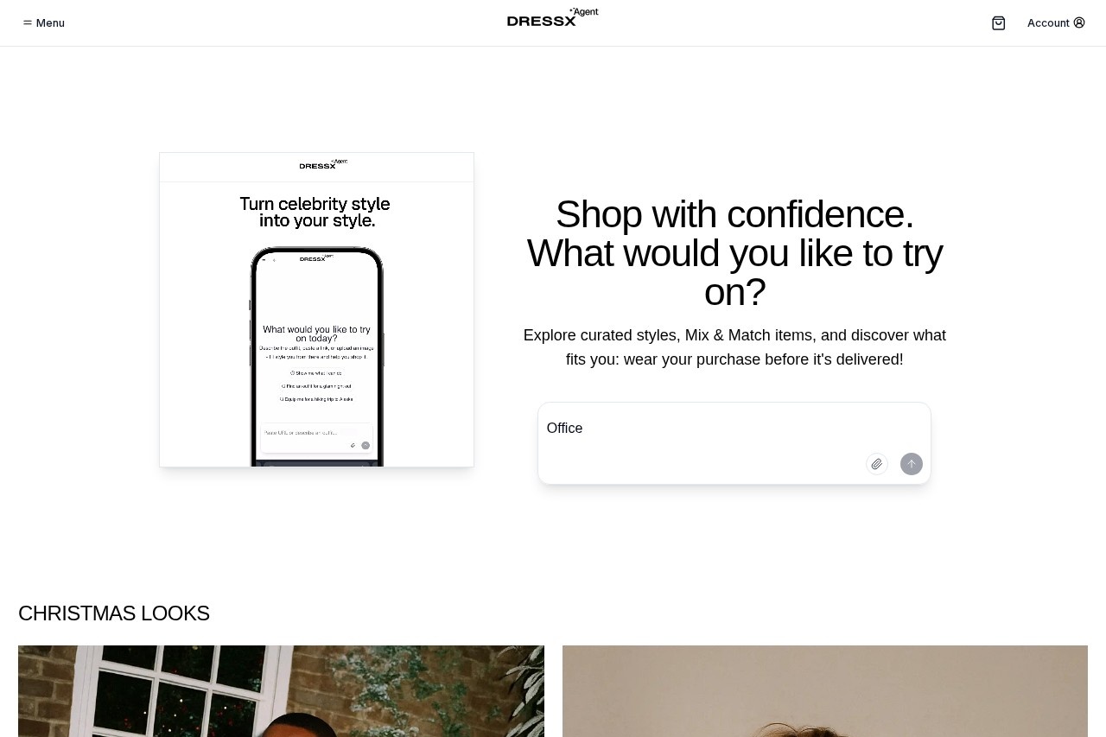Click phone mockup's "What would you like to try on today?" text
Viewport: 1106px width, 737px height.
tap(316, 334)
